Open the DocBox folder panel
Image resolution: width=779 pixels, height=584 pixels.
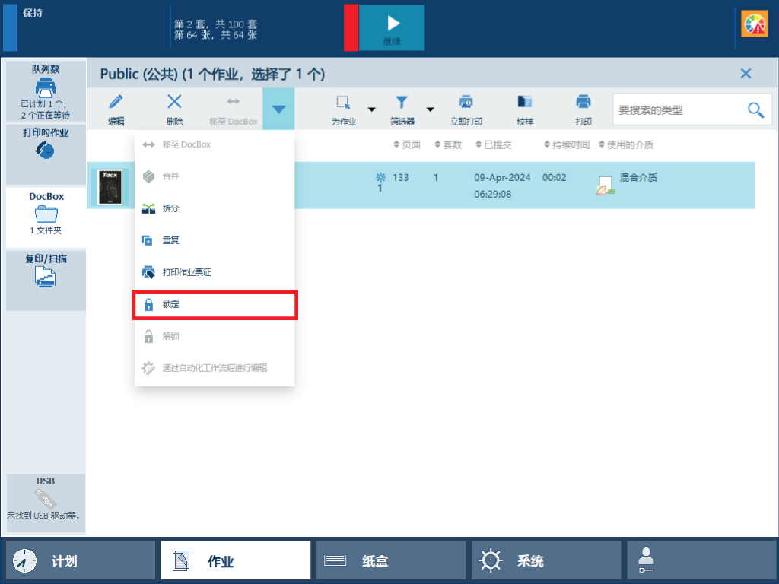coord(46,217)
